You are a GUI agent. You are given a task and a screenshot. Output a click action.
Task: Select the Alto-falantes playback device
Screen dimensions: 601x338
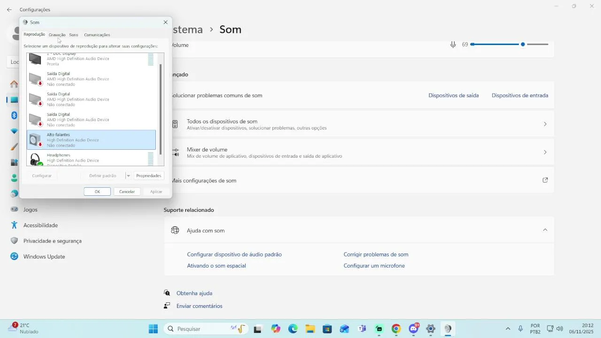[x=91, y=140]
